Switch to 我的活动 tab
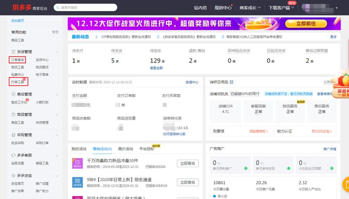 click(x=79, y=149)
